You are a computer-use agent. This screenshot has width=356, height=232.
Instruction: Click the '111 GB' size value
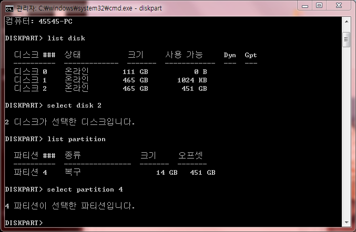click(x=135, y=72)
